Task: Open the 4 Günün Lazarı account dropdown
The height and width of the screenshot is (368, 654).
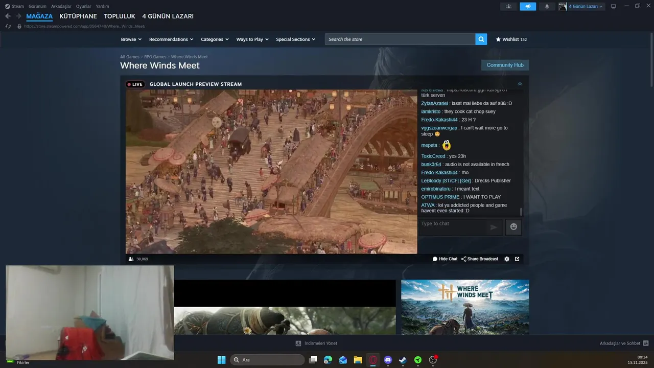Action: click(x=586, y=7)
